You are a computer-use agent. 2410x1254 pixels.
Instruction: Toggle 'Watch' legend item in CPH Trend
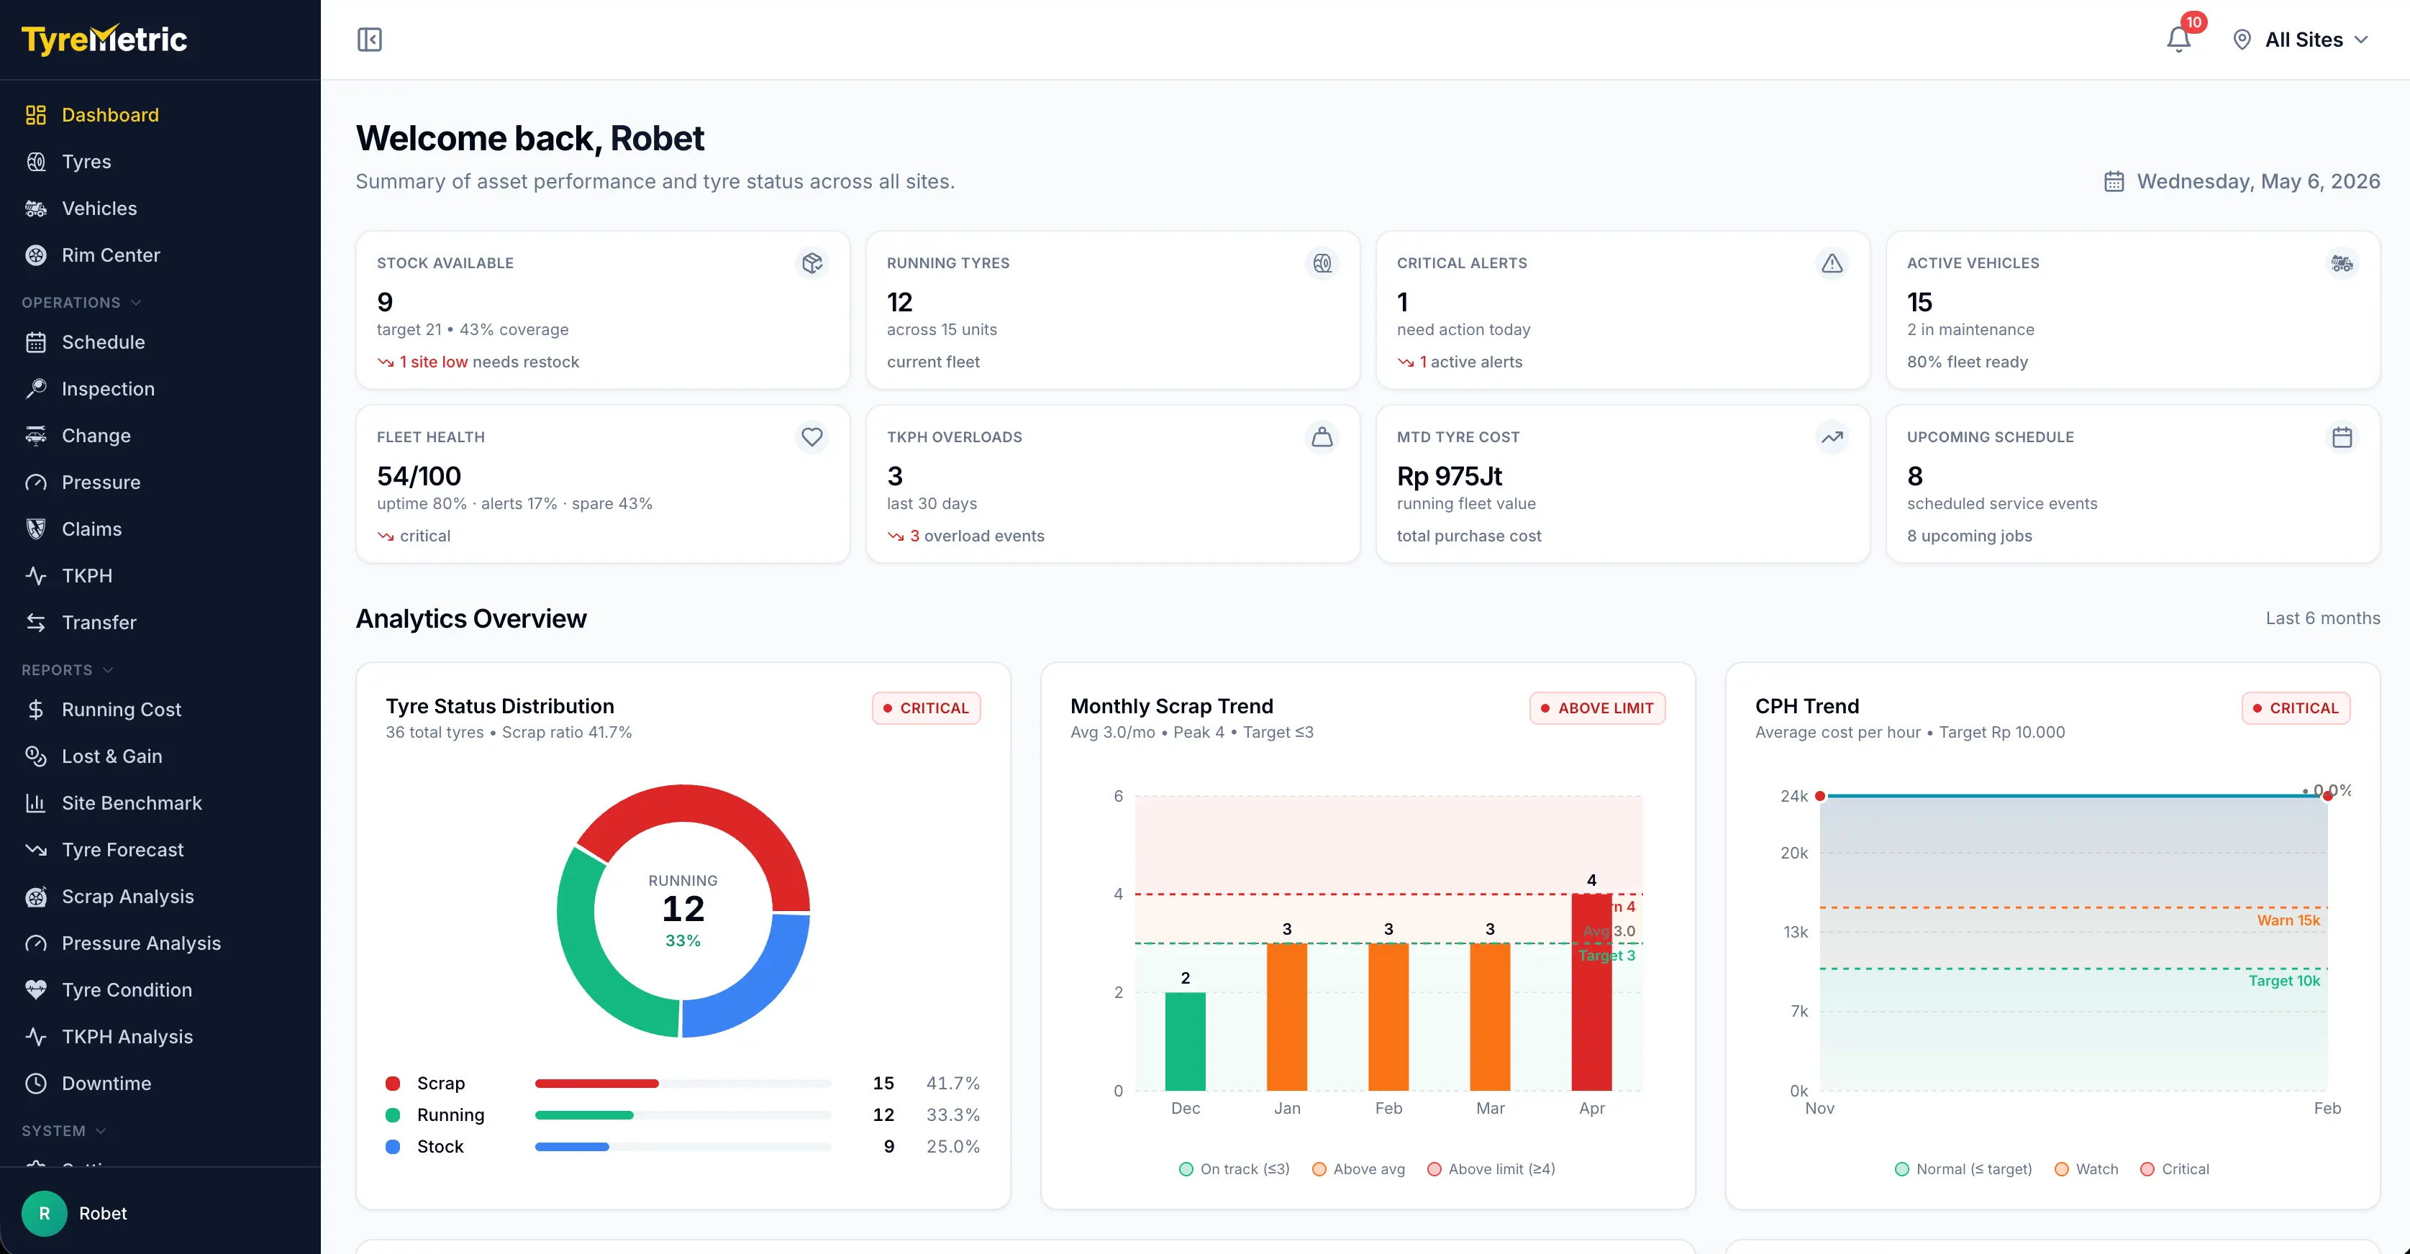(x=2086, y=1169)
